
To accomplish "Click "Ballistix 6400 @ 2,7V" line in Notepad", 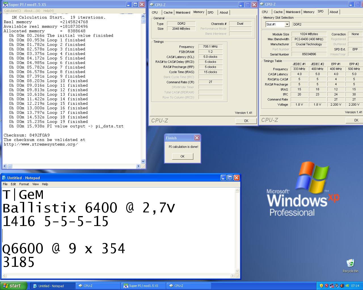I will (89, 208).
